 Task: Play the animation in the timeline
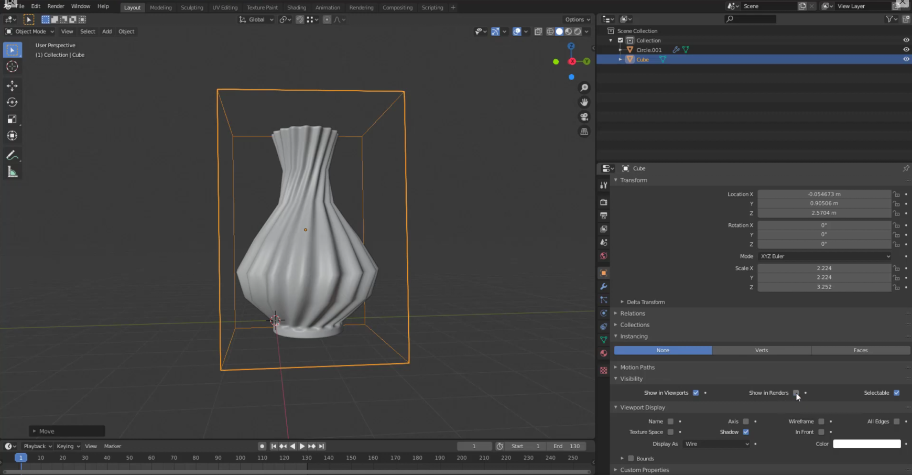click(x=302, y=446)
